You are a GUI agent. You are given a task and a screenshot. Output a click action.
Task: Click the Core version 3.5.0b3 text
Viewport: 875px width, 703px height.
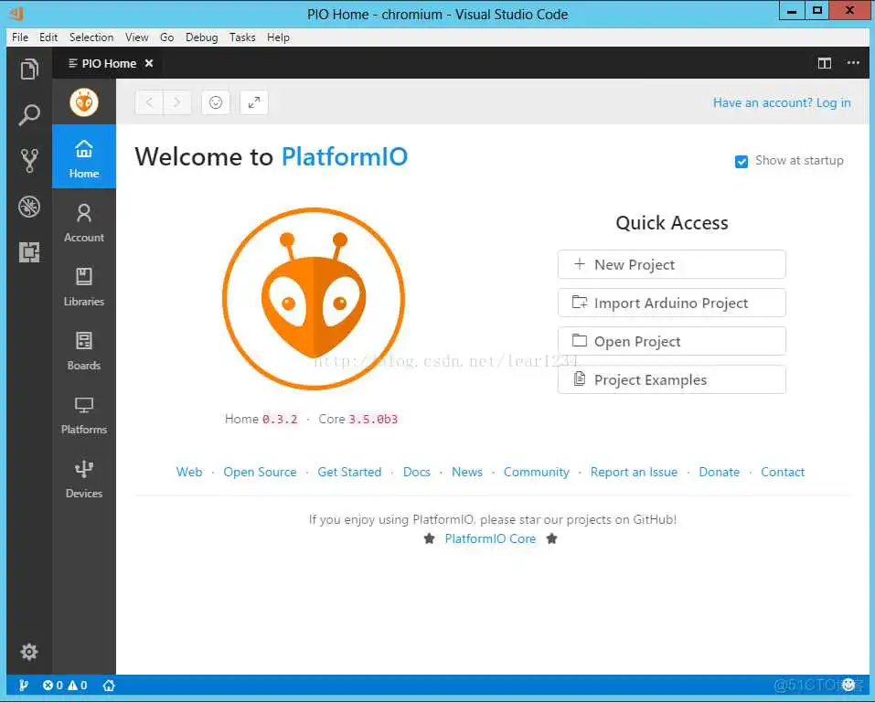point(357,419)
